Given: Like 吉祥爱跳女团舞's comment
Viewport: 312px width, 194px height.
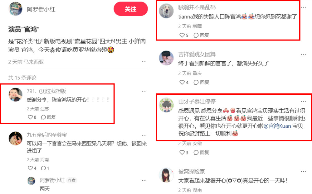Looking at the screenshot, I should (184, 82).
